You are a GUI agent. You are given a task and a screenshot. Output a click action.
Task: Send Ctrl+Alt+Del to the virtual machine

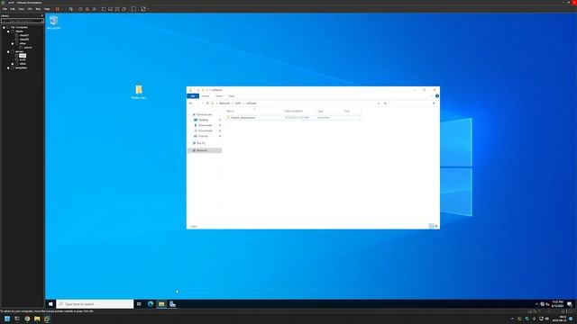point(70,9)
